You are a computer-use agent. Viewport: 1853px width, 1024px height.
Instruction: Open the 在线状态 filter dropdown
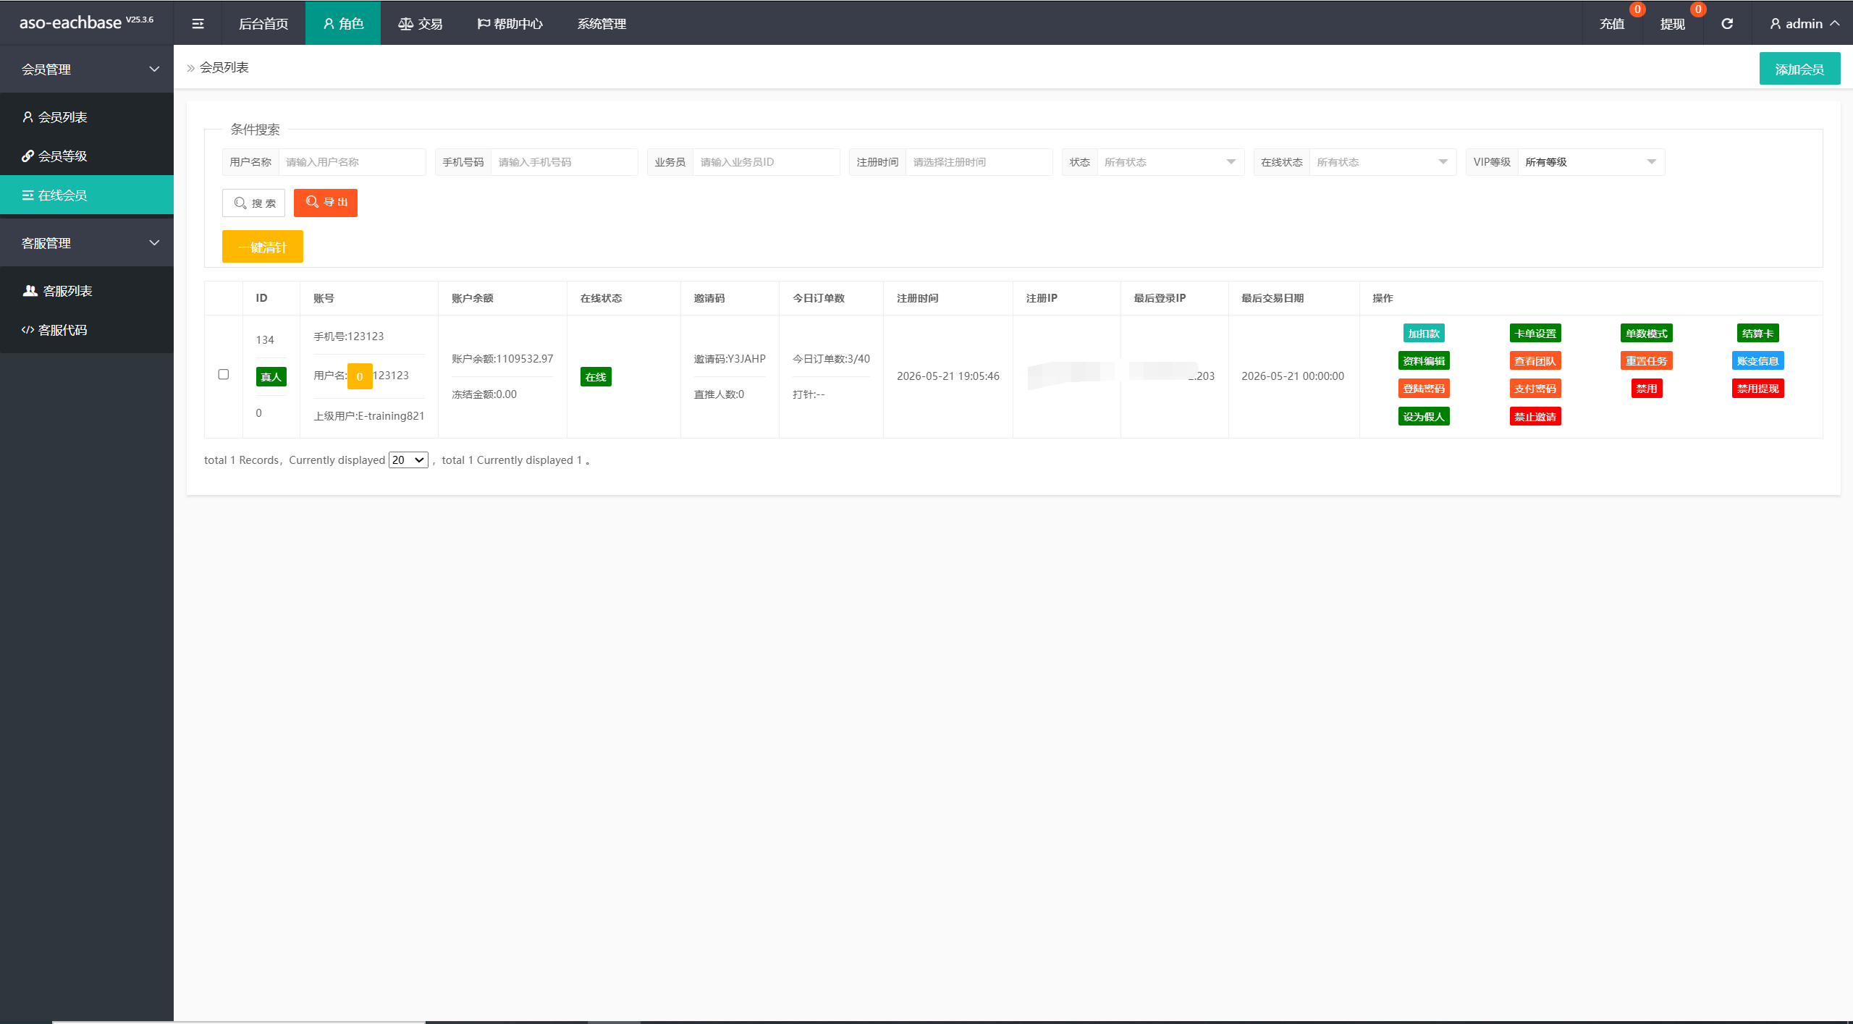click(x=1383, y=162)
